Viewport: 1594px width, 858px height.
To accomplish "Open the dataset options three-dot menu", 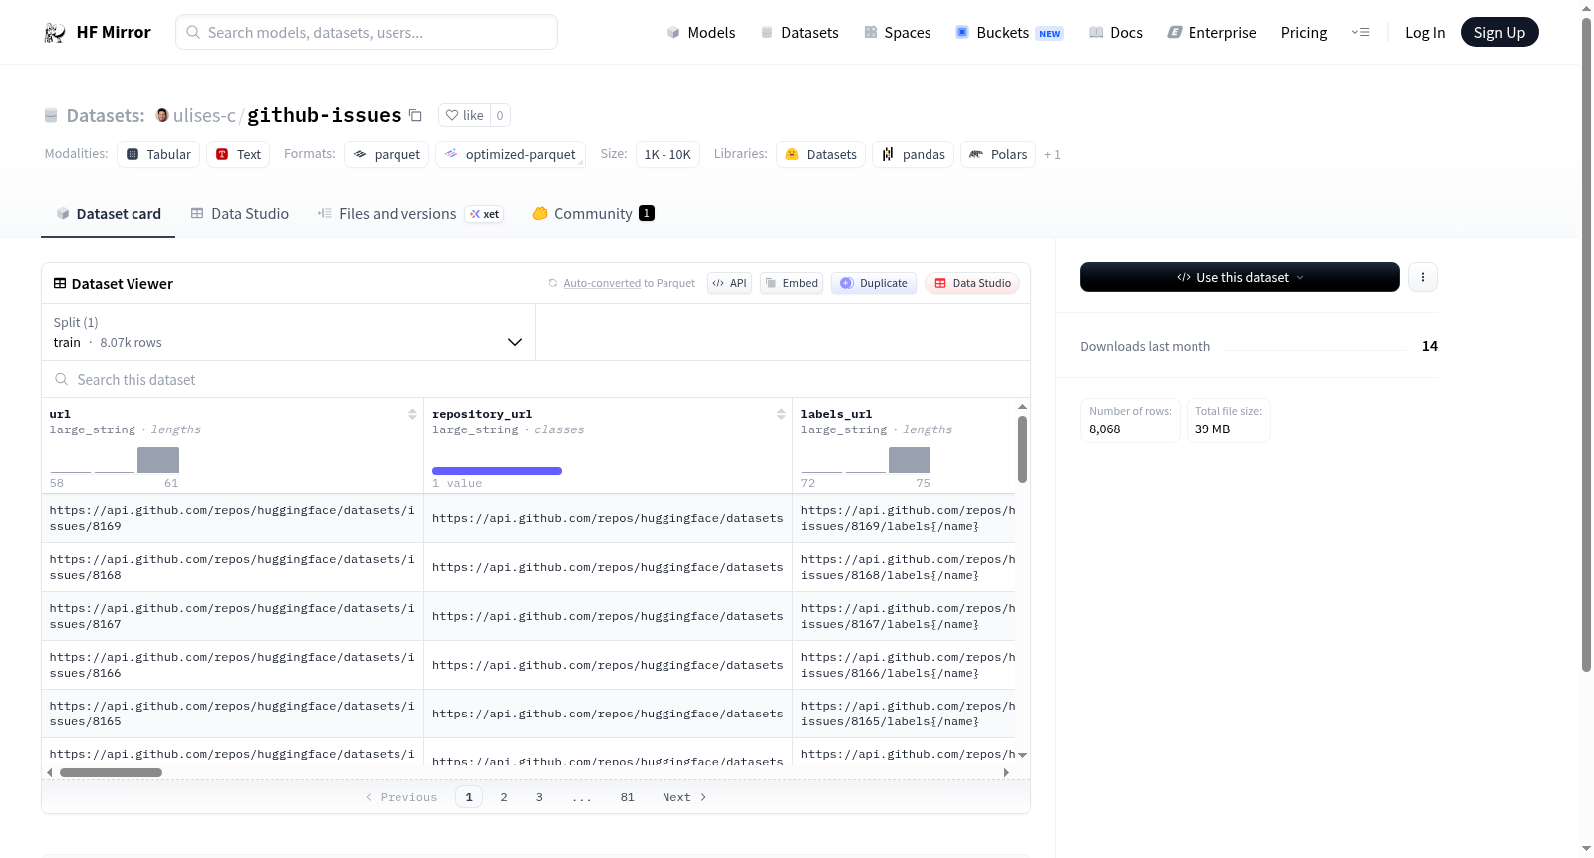I will [x=1423, y=277].
